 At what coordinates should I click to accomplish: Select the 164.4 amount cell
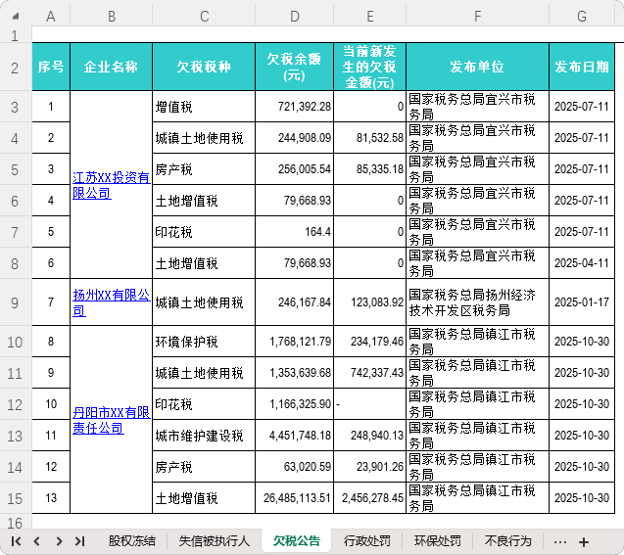coord(295,232)
